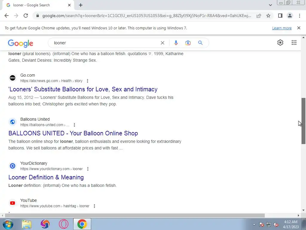This screenshot has width=306, height=230.
Task: Click horizontal scrollbar right arrow
Action: [299, 215]
